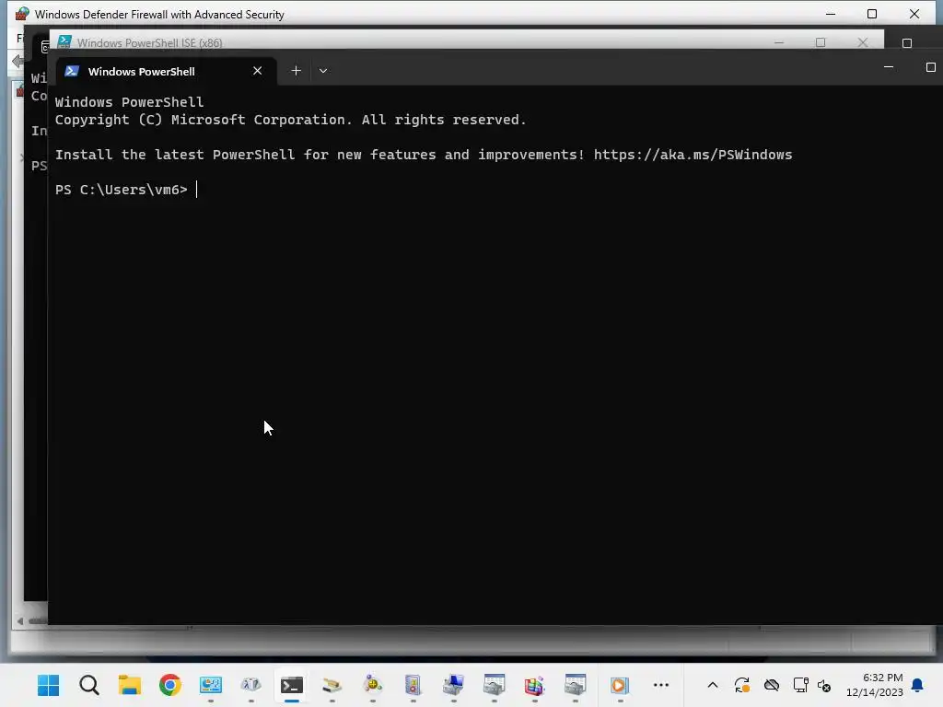Add a new terminal tab
This screenshot has height=707, width=943.
click(x=296, y=71)
